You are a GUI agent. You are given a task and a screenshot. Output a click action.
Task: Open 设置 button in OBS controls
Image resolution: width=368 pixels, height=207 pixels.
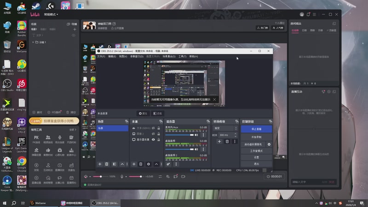256,157
